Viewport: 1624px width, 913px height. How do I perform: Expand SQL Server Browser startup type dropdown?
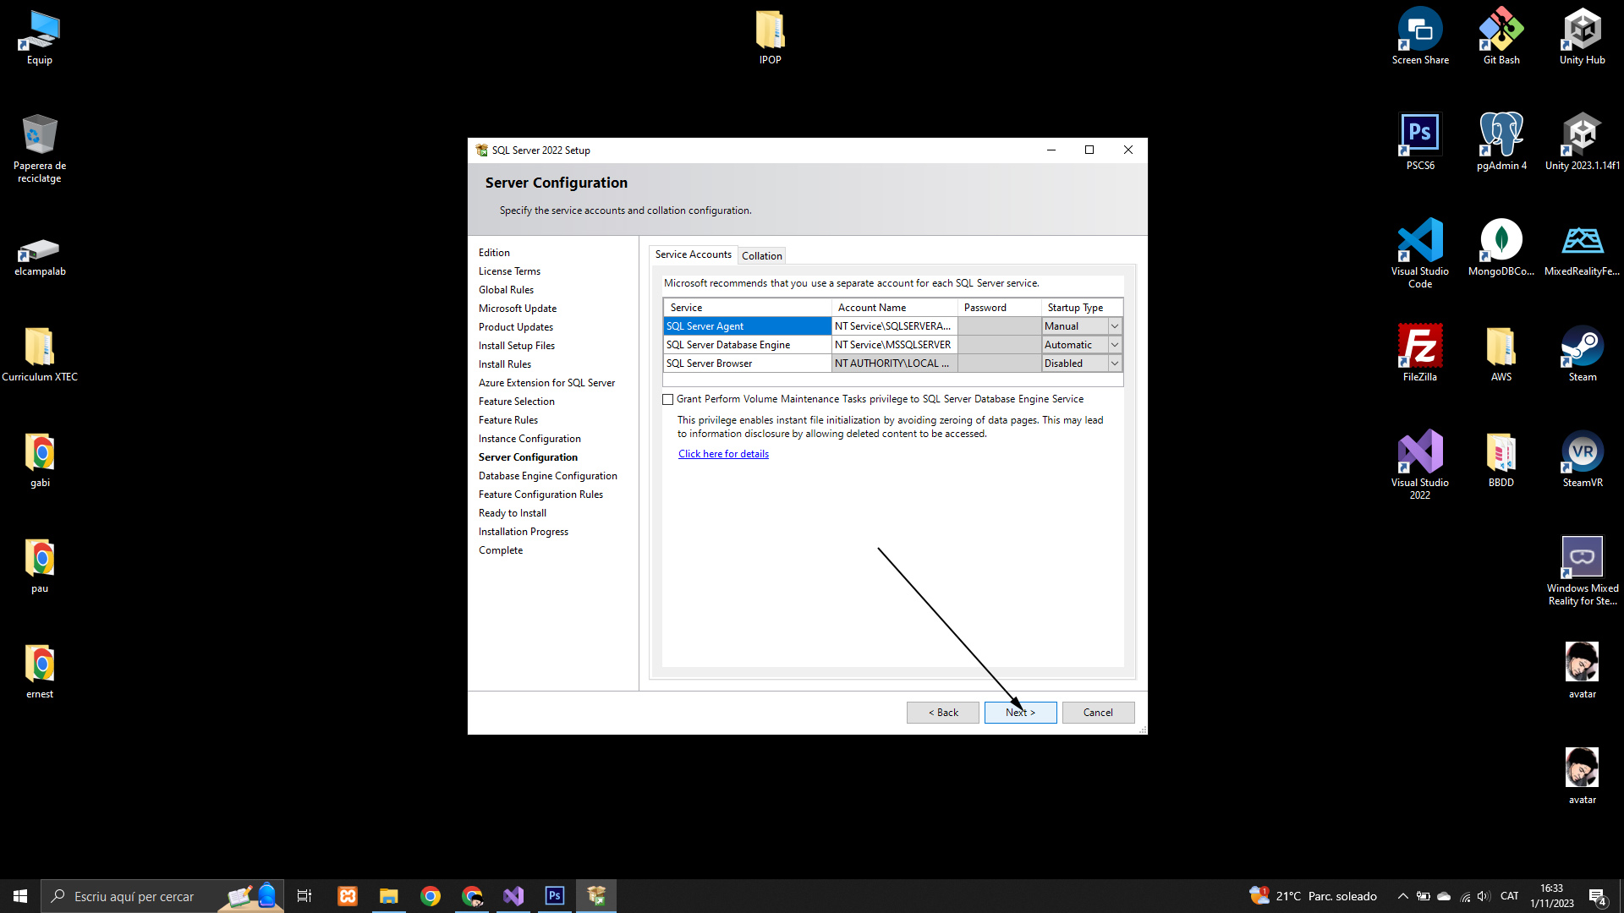(x=1115, y=364)
